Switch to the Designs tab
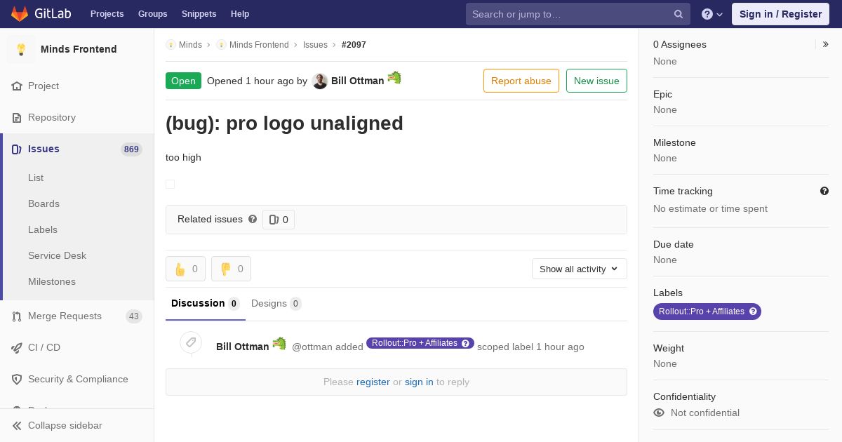The image size is (842, 442). click(x=276, y=304)
